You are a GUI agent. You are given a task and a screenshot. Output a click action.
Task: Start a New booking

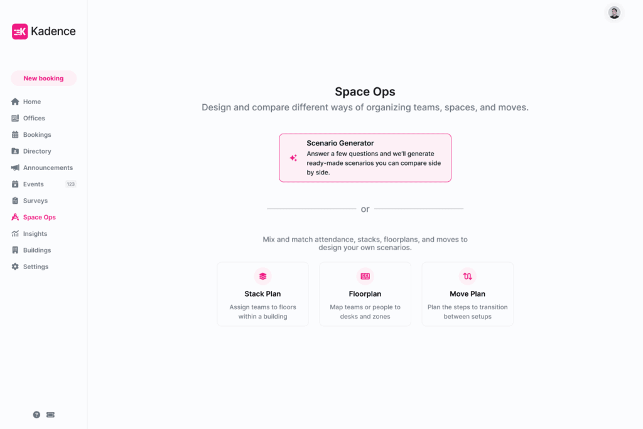(x=43, y=78)
